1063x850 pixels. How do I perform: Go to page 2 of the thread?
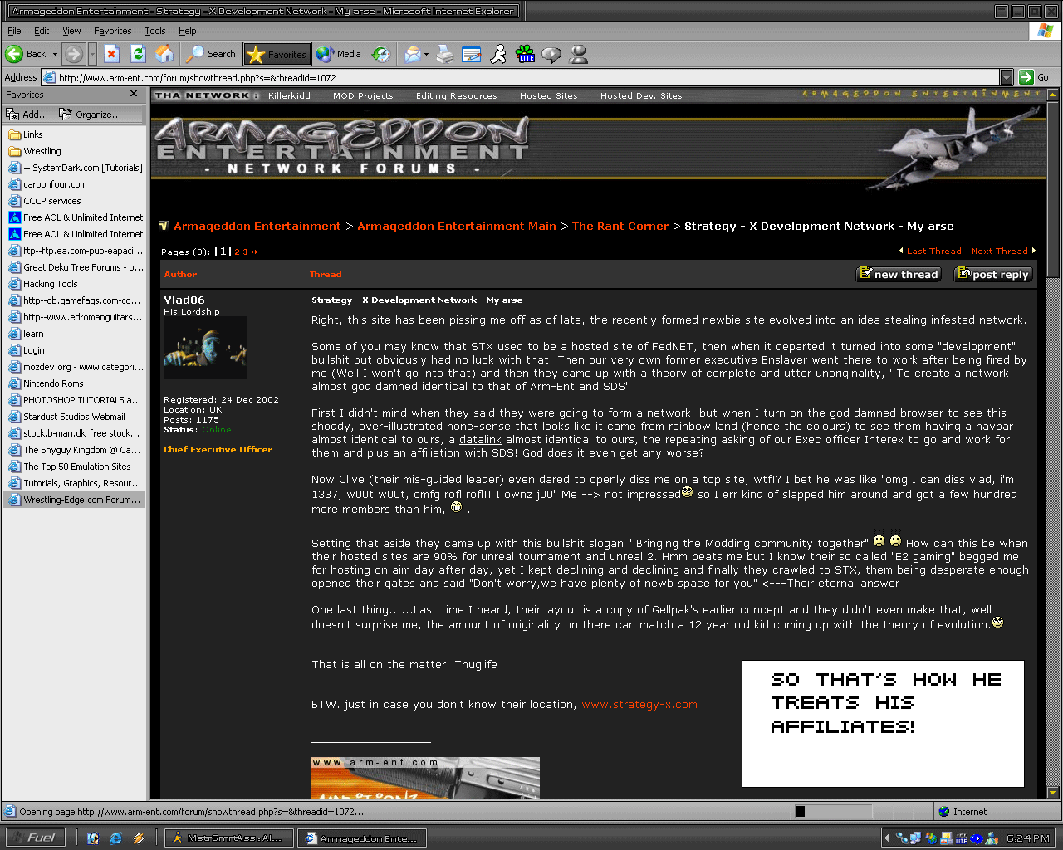tap(237, 252)
